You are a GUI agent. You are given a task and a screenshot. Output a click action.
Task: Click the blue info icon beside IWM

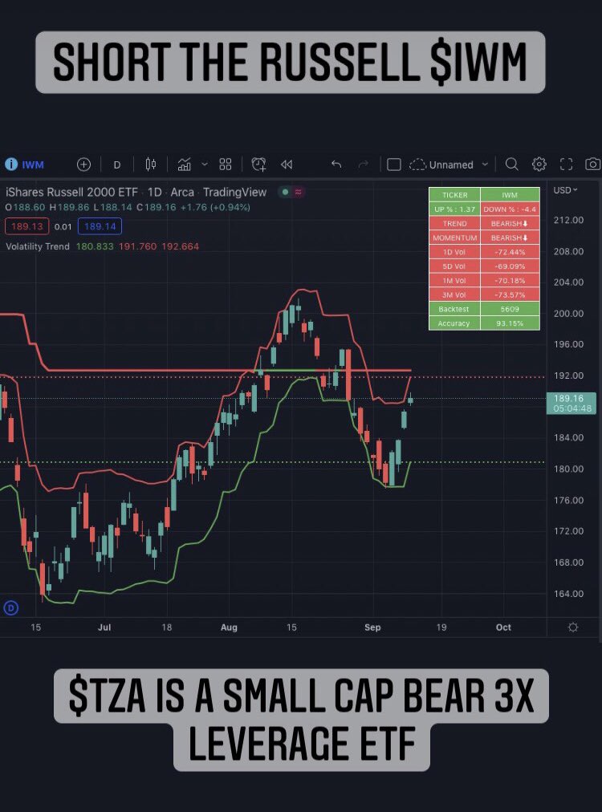11,164
